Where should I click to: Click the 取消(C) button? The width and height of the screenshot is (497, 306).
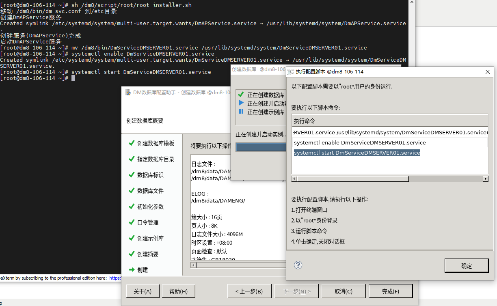point(343,291)
